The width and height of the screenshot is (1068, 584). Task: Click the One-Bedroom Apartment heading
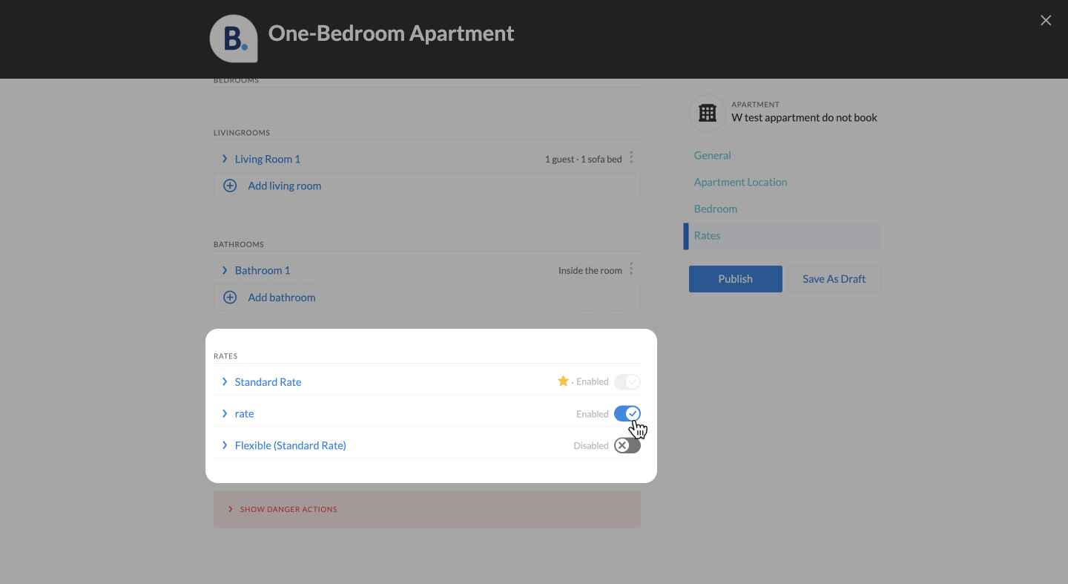391,33
